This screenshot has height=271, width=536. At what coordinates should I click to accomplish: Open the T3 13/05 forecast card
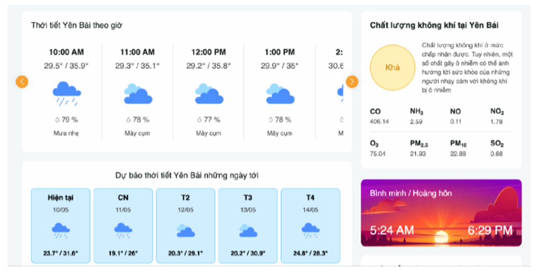coord(248,225)
